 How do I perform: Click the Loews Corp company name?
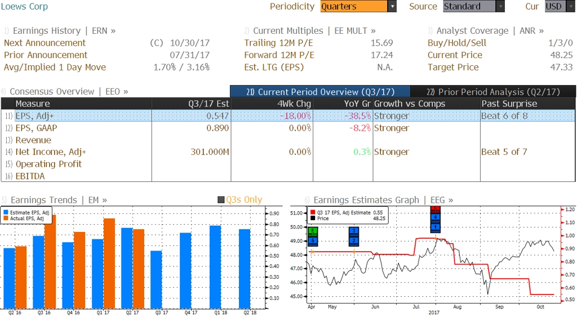[x=24, y=6]
